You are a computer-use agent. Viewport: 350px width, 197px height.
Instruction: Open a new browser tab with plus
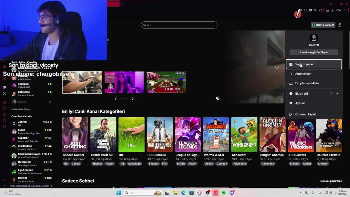(122, 4)
